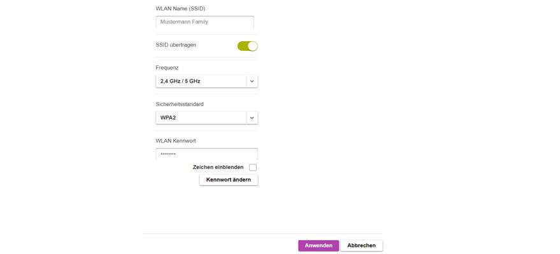Viewport: 560px width, 254px height.
Task: Enable the Zeichen einblenden checkbox
Action: click(x=253, y=168)
